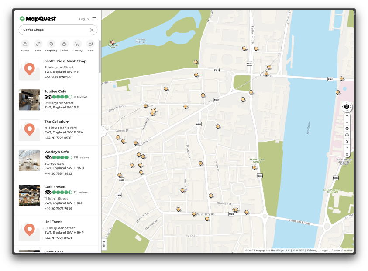The height and width of the screenshot is (271, 368).
Task: Rotate map left with compass arrow
Action: (343, 107)
